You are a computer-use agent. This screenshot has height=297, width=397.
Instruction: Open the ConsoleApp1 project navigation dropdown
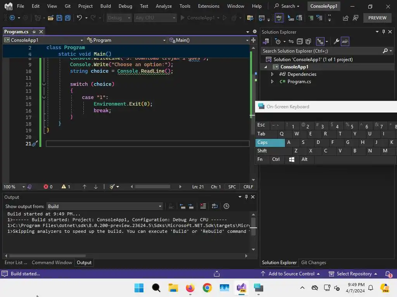[x=43, y=40]
